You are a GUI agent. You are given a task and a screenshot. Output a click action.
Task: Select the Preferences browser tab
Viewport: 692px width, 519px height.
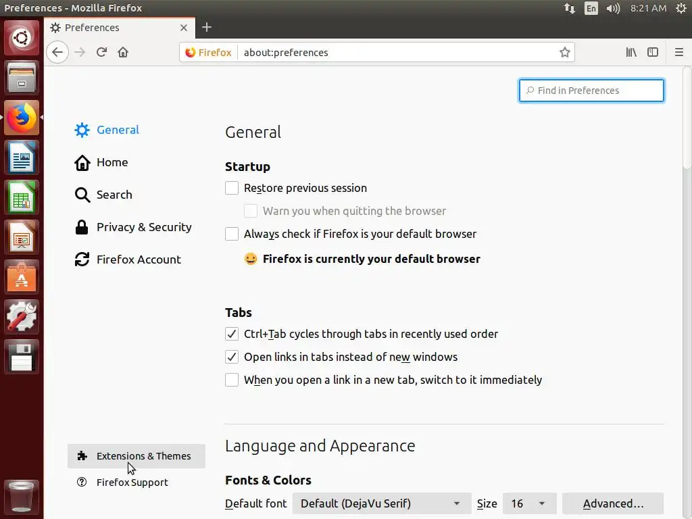pyautogui.click(x=119, y=28)
